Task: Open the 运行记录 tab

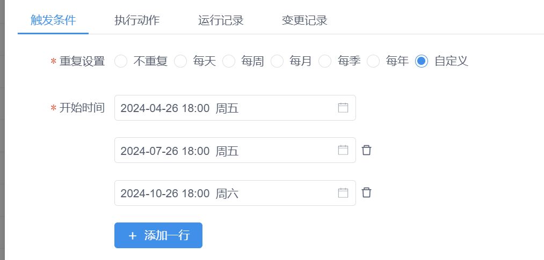Action: tap(221, 20)
